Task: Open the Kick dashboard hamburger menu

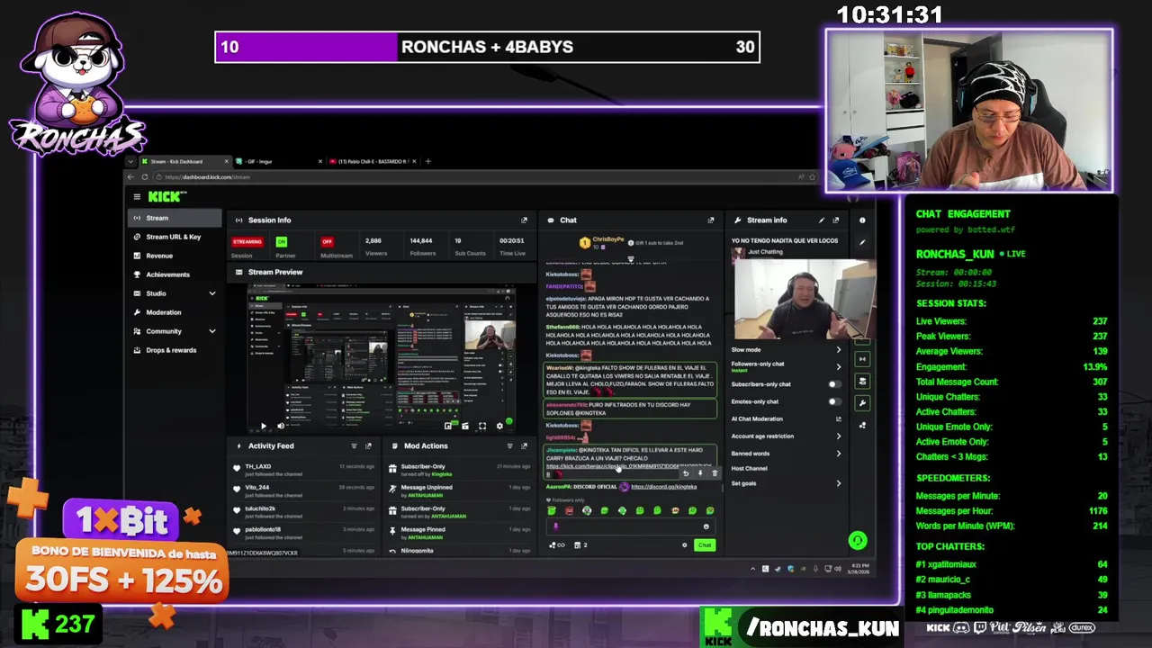Action: [137, 196]
